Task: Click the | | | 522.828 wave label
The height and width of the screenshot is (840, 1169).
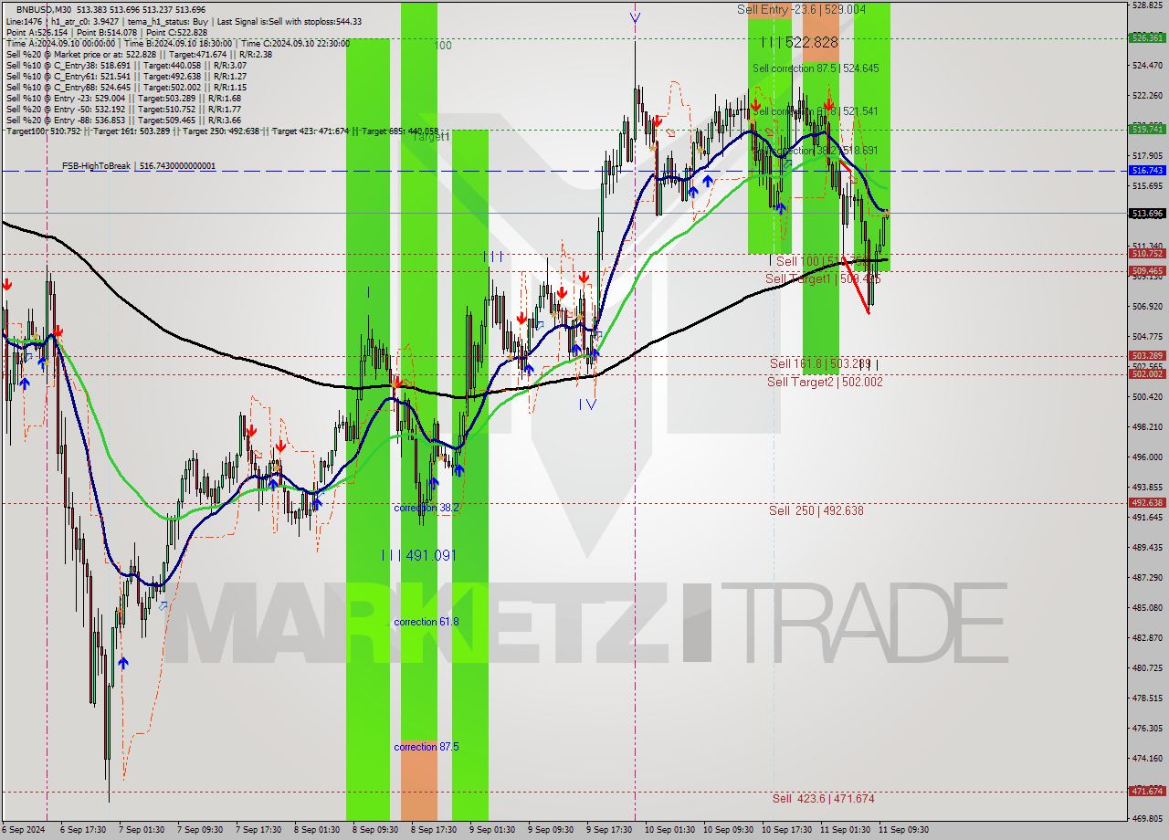Action: (799, 43)
